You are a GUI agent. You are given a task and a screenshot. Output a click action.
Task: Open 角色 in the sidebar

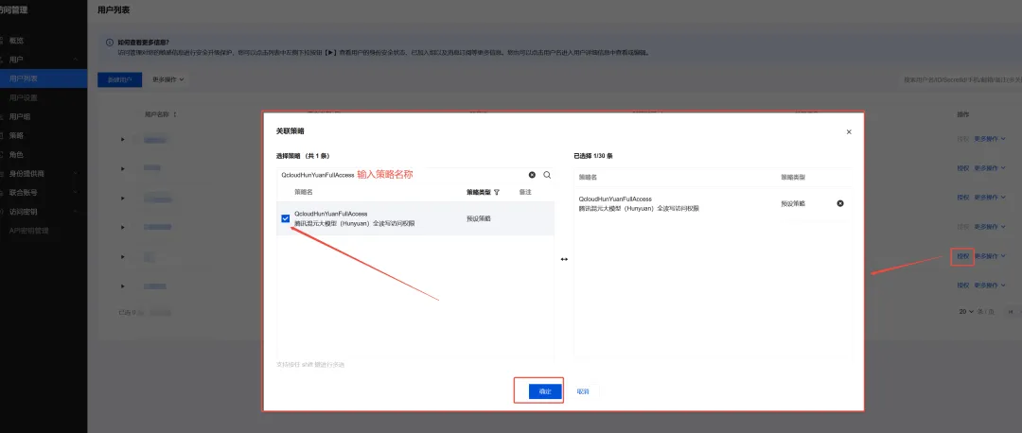coord(16,154)
